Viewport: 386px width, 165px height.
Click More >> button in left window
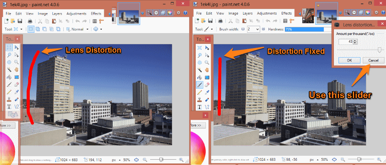(x=8, y=125)
